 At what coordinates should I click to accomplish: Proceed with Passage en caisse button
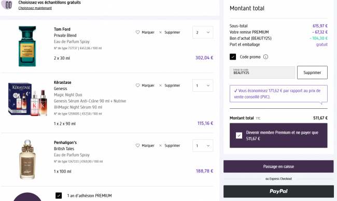click(278, 166)
